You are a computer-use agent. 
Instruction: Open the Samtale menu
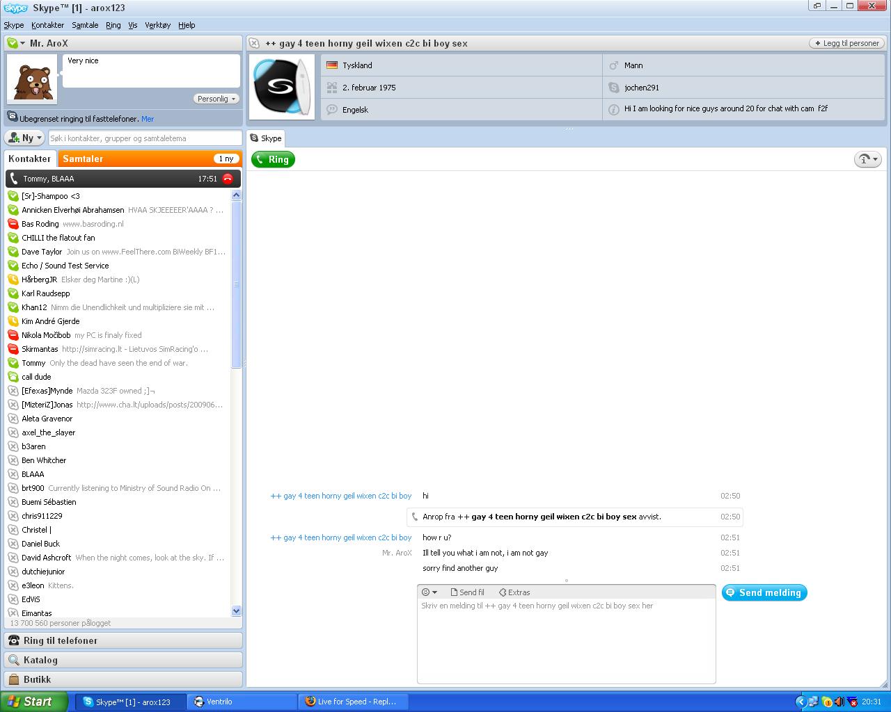pyautogui.click(x=85, y=25)
